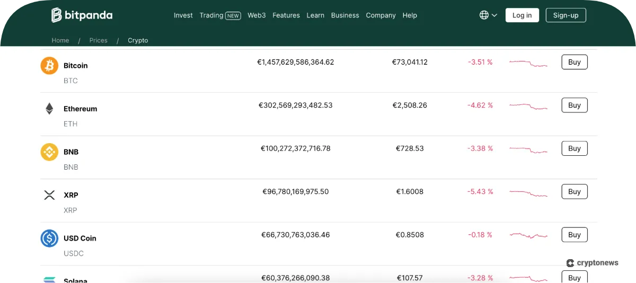Open the Company menu
Screen dimensions: 636x283
[x=381, y=15]
